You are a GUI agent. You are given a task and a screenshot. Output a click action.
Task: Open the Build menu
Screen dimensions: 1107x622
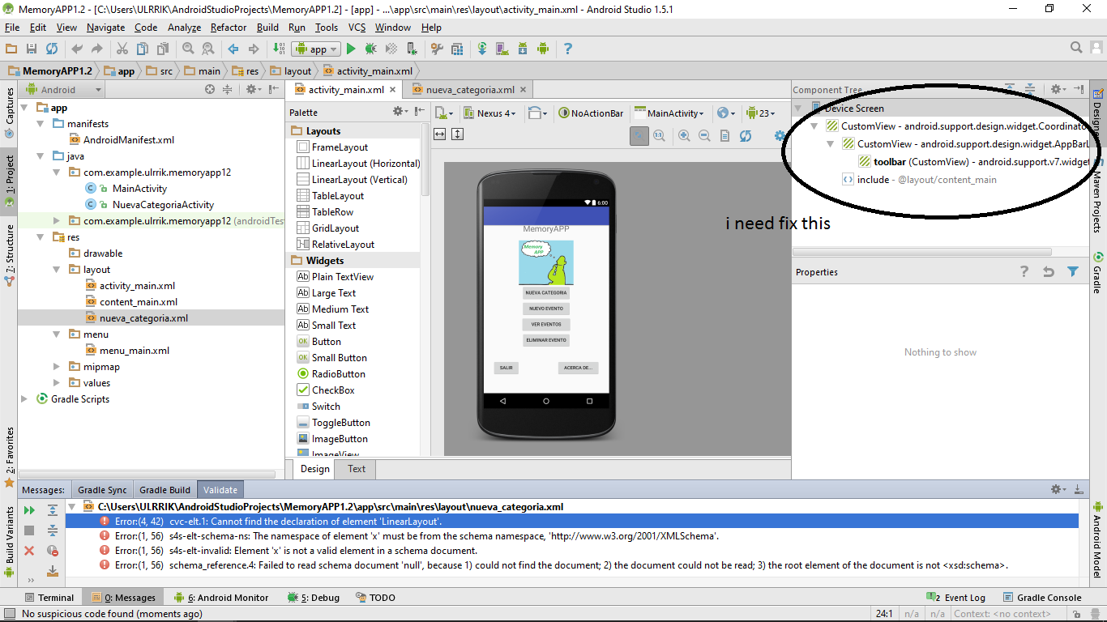point(267,27)
